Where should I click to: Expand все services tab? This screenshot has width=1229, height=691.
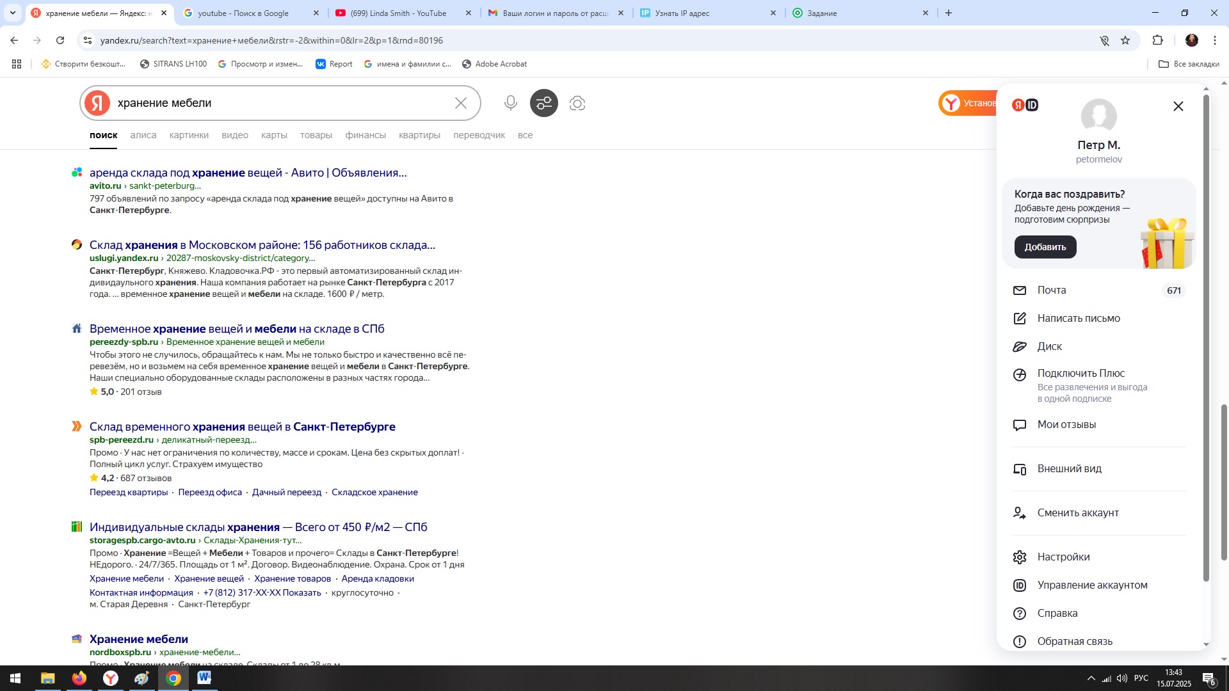[525, 135]
